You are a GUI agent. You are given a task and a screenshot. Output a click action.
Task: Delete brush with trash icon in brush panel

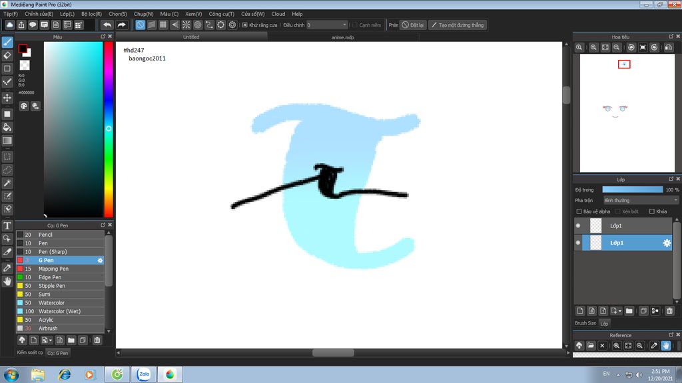(x=97, y=340)
